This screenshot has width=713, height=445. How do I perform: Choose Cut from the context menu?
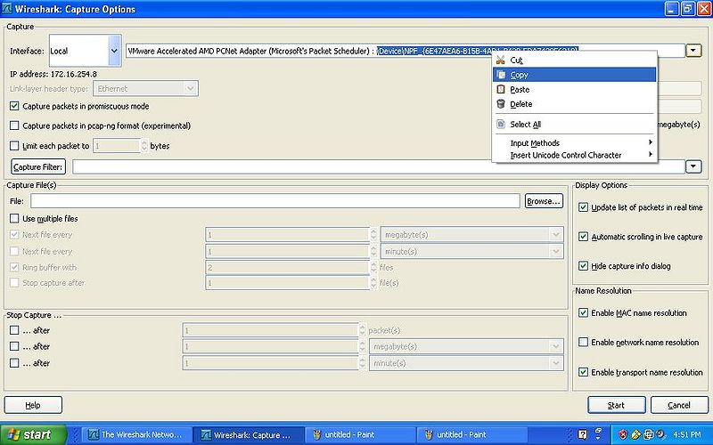click(574, 60)
